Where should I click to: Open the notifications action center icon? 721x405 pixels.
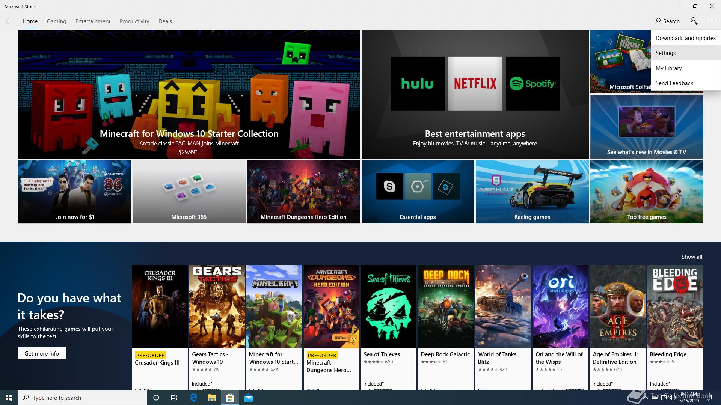tap(709, 397)
